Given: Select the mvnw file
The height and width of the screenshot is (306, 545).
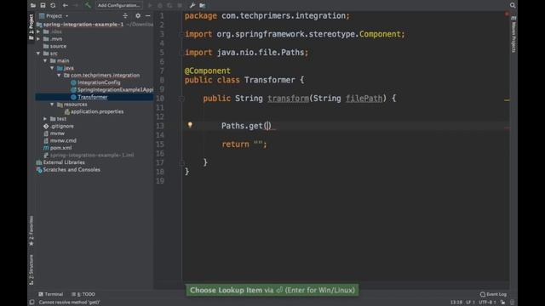Looking at the screenshot, I should pos(57,133).
